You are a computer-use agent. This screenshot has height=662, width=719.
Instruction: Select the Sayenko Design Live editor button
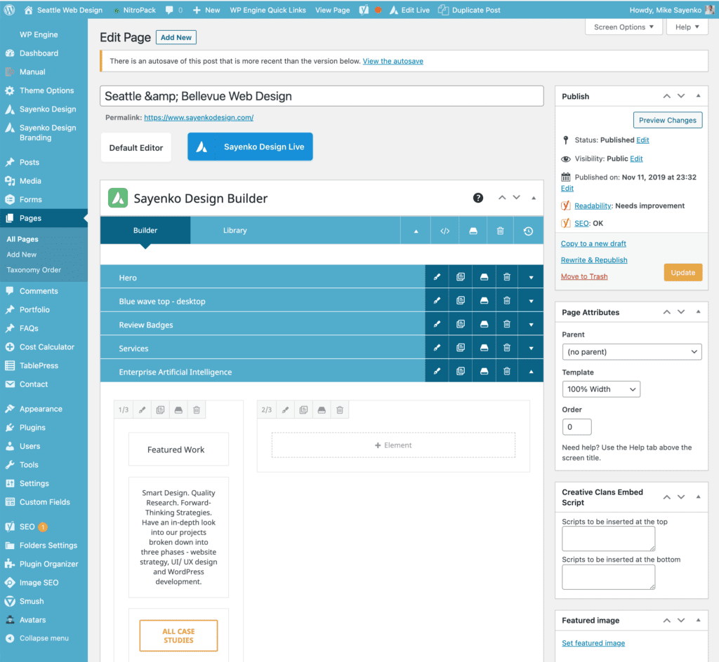pyautogui.click(x=250, y=147)
